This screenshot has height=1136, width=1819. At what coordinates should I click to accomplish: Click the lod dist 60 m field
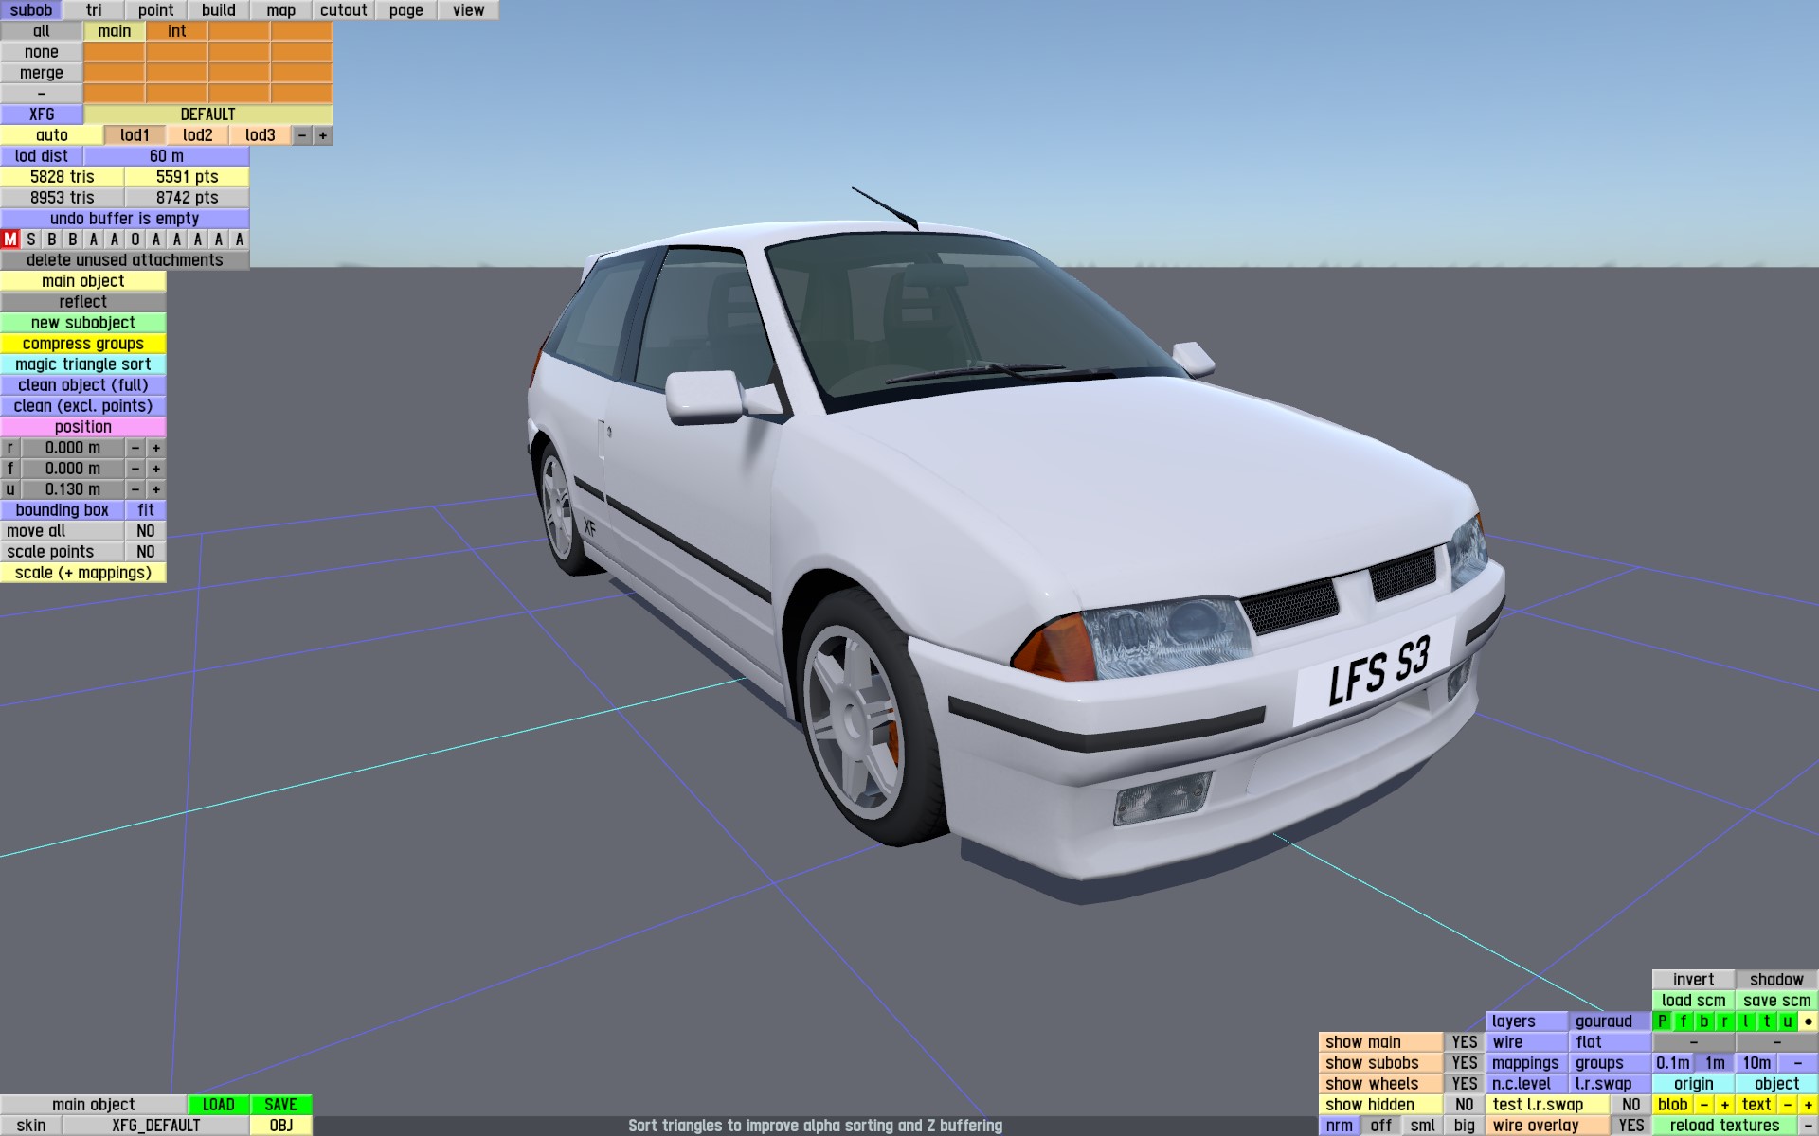pos(167,156)
